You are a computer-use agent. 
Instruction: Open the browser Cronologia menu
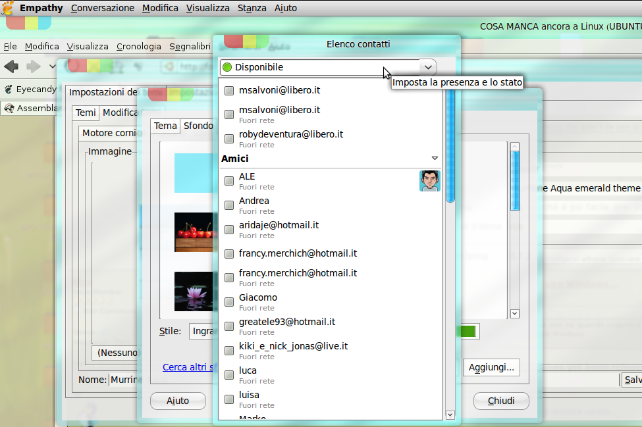click(x=138, y=47)
